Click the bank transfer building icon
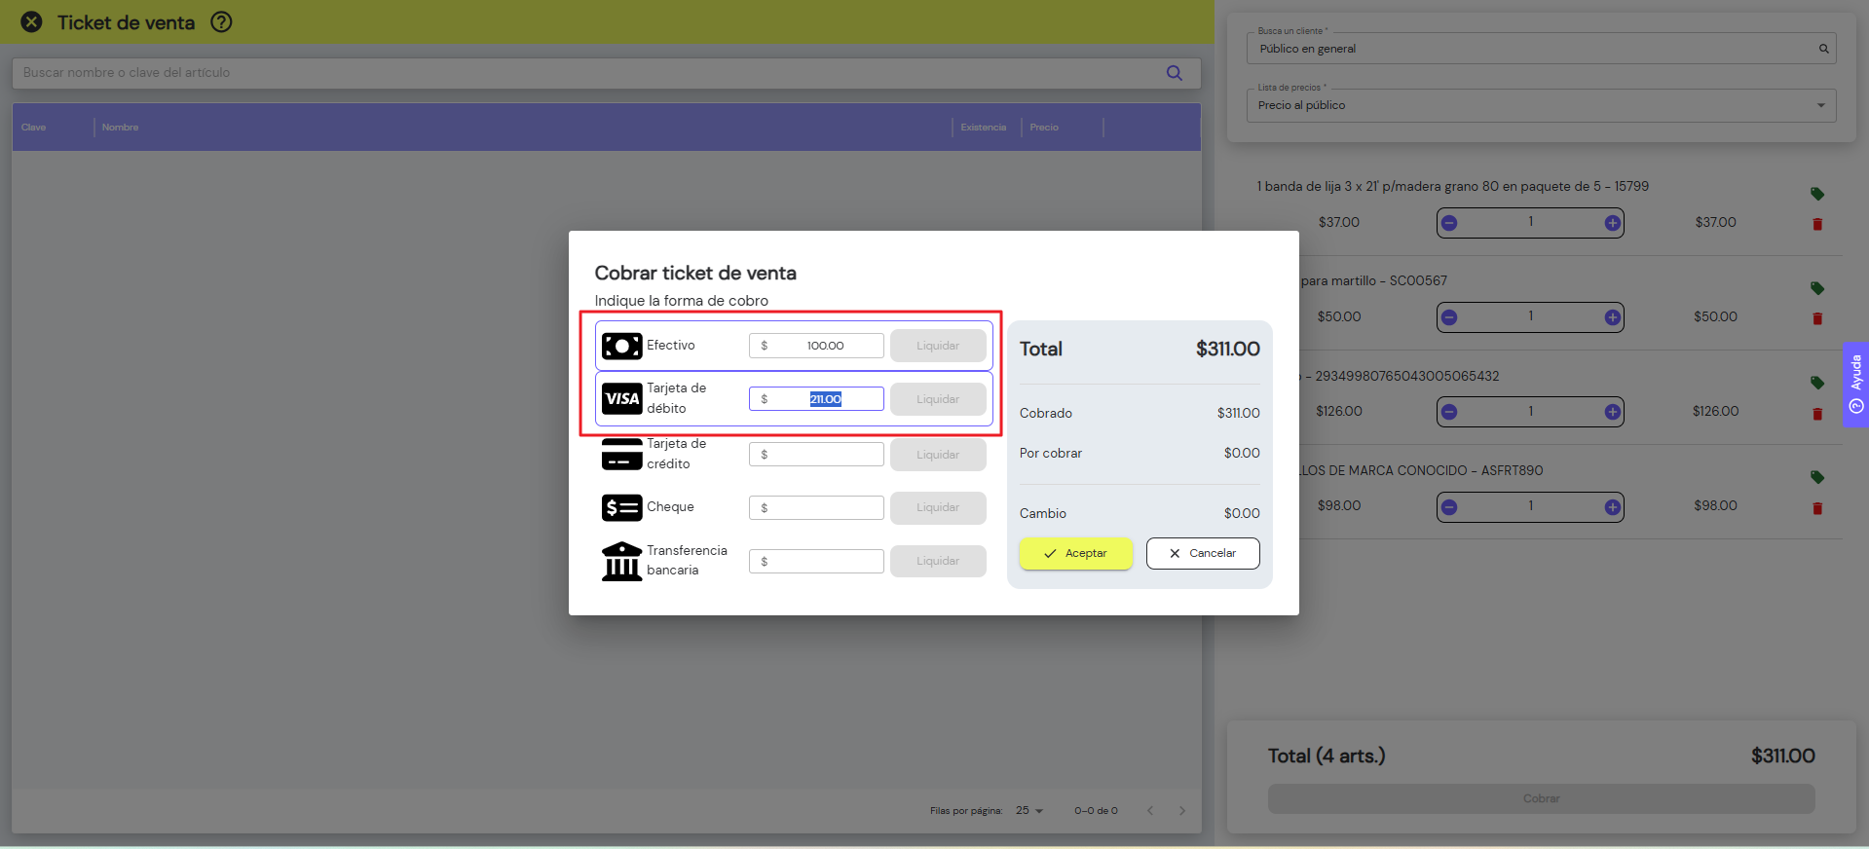Screen dimensions: 1869x849 point(621,561)
